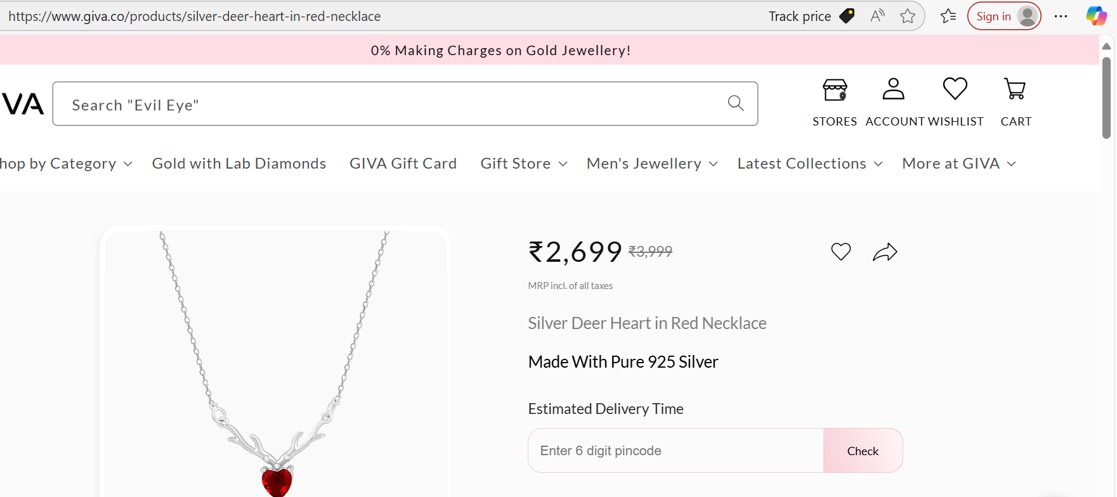Add page to favorites star
This screenshot has width=1117, height=497.
[x=908, y=16]
